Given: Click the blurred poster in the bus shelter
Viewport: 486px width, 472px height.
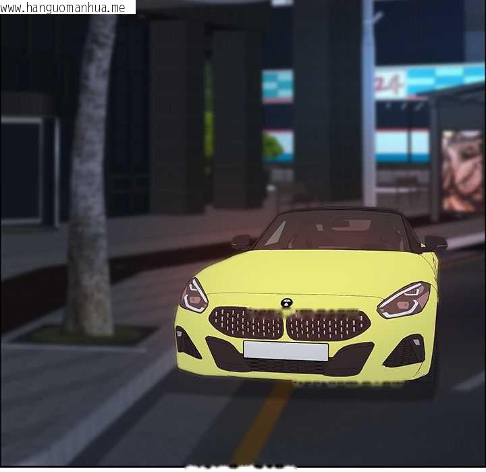Looking at the screenshot, I should [462, 171].
